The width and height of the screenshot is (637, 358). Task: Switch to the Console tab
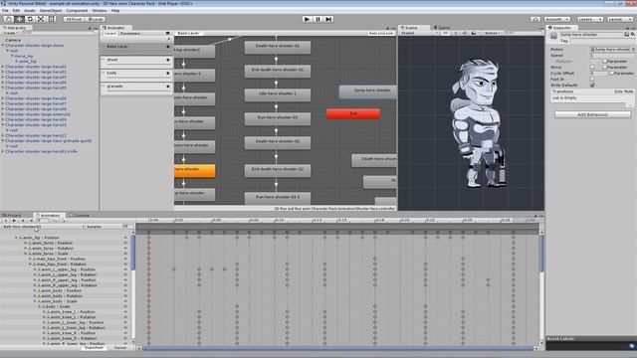click(x=80, y=215)
